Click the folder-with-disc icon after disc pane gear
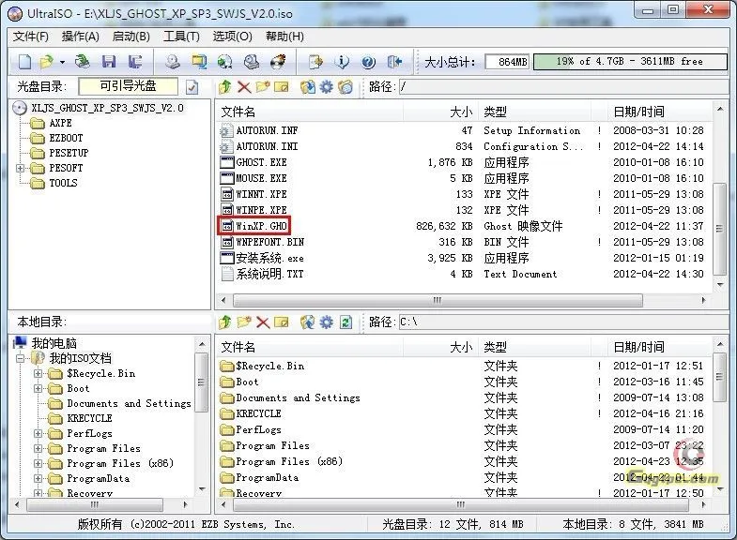The image size is (737, 540). click(345, 87)
